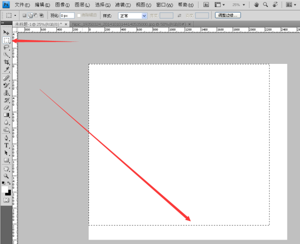Select the Lasso tool
This screenshot has width=300, height=244.
click(6, 47)
